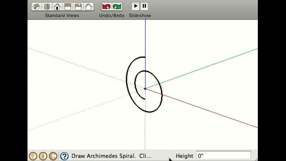Click the Height label

pos(185,156)
